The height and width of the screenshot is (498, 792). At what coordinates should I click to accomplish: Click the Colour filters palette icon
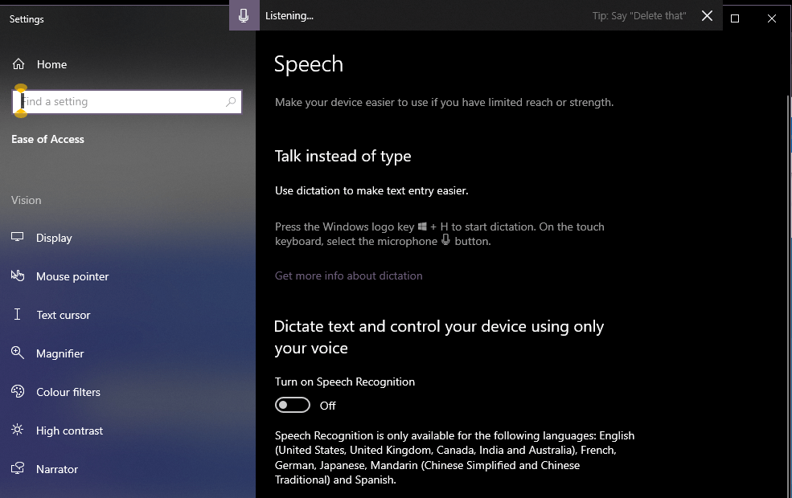(x=18, y=391)
